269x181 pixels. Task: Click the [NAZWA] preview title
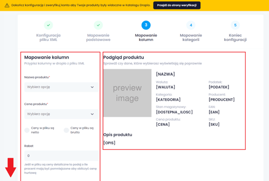click(165, 74)
